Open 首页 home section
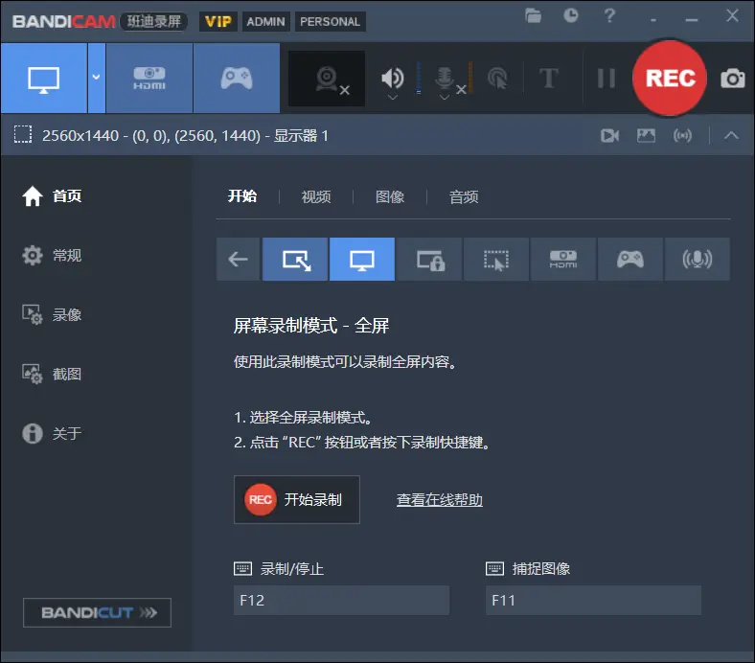The height and width of the screenshot is (663, 755). [52, 196]
